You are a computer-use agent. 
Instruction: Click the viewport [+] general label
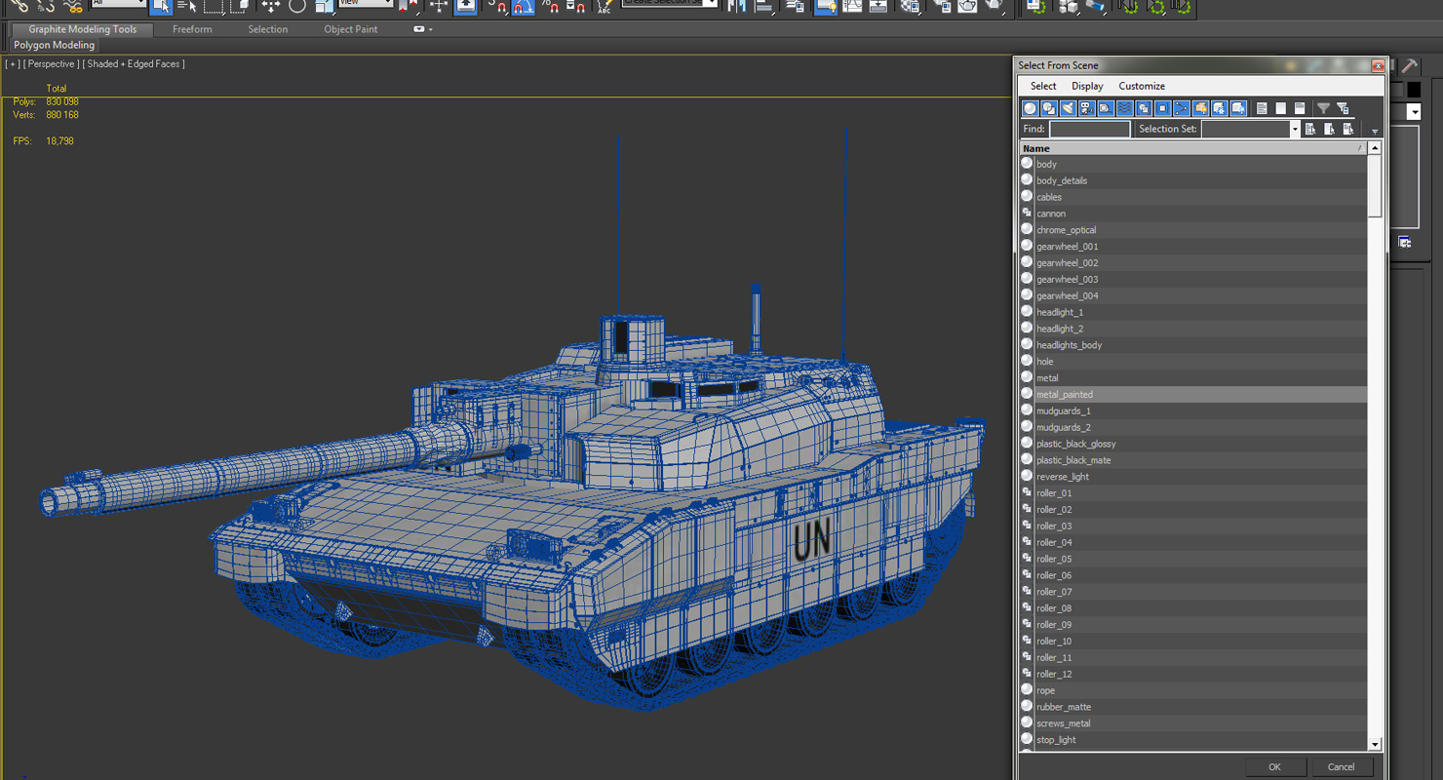[13, 64]
